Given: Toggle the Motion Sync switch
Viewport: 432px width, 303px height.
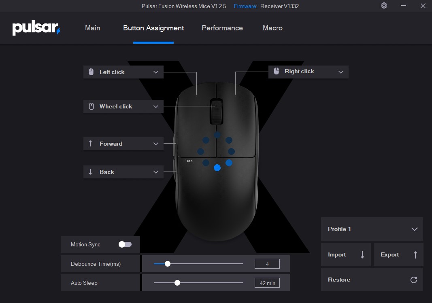Looking at the screenshot, I should pyautogui.click(x=125, y=244).
